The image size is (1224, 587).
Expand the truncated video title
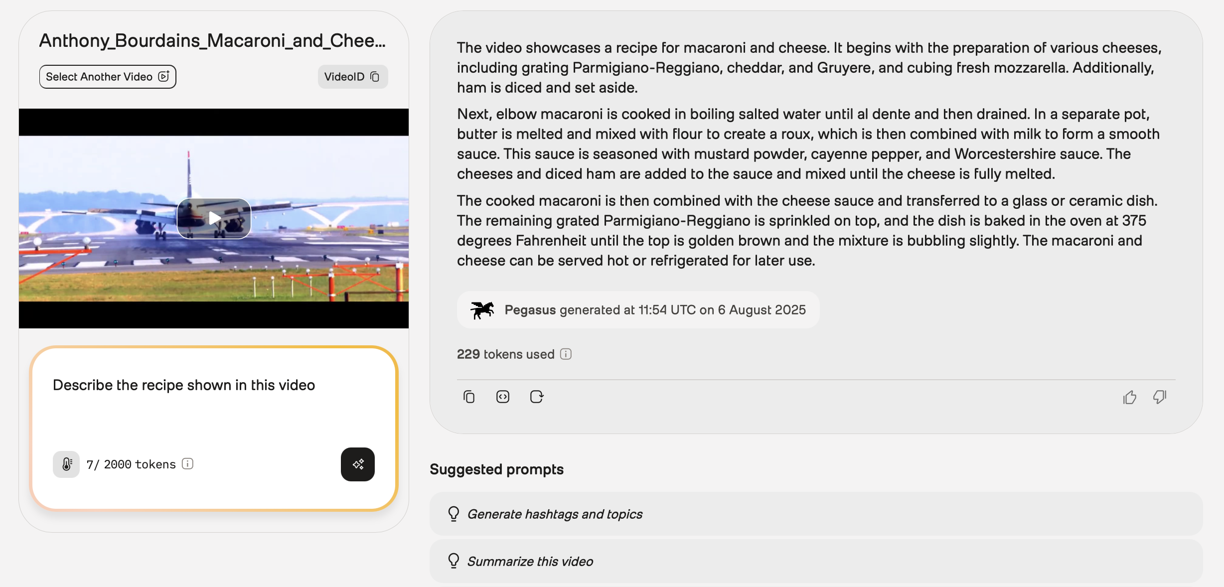click(212, 40)
